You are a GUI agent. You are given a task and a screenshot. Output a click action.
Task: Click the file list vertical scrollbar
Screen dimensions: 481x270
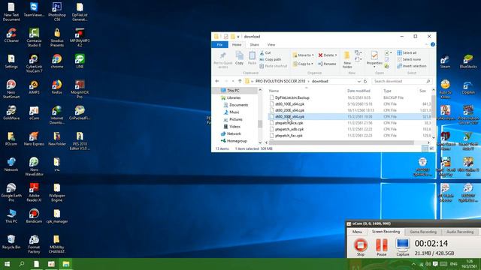tap(434, 106)
